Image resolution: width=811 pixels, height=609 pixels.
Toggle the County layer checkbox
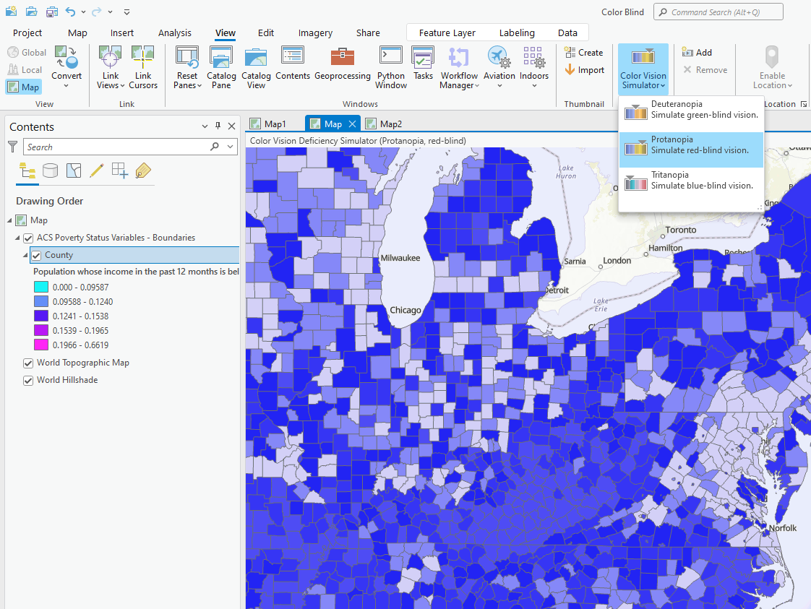pos(36,256)
